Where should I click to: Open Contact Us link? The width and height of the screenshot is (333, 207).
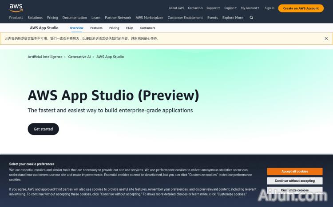coord(195,8)
